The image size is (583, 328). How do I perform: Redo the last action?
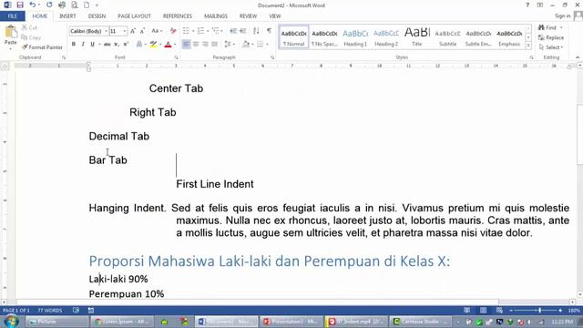pos(49,5)
